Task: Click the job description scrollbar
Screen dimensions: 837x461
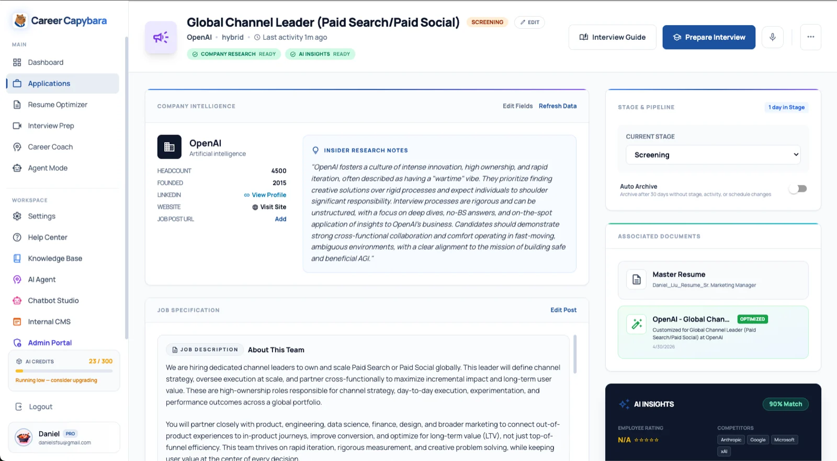Action: [575, 354]
